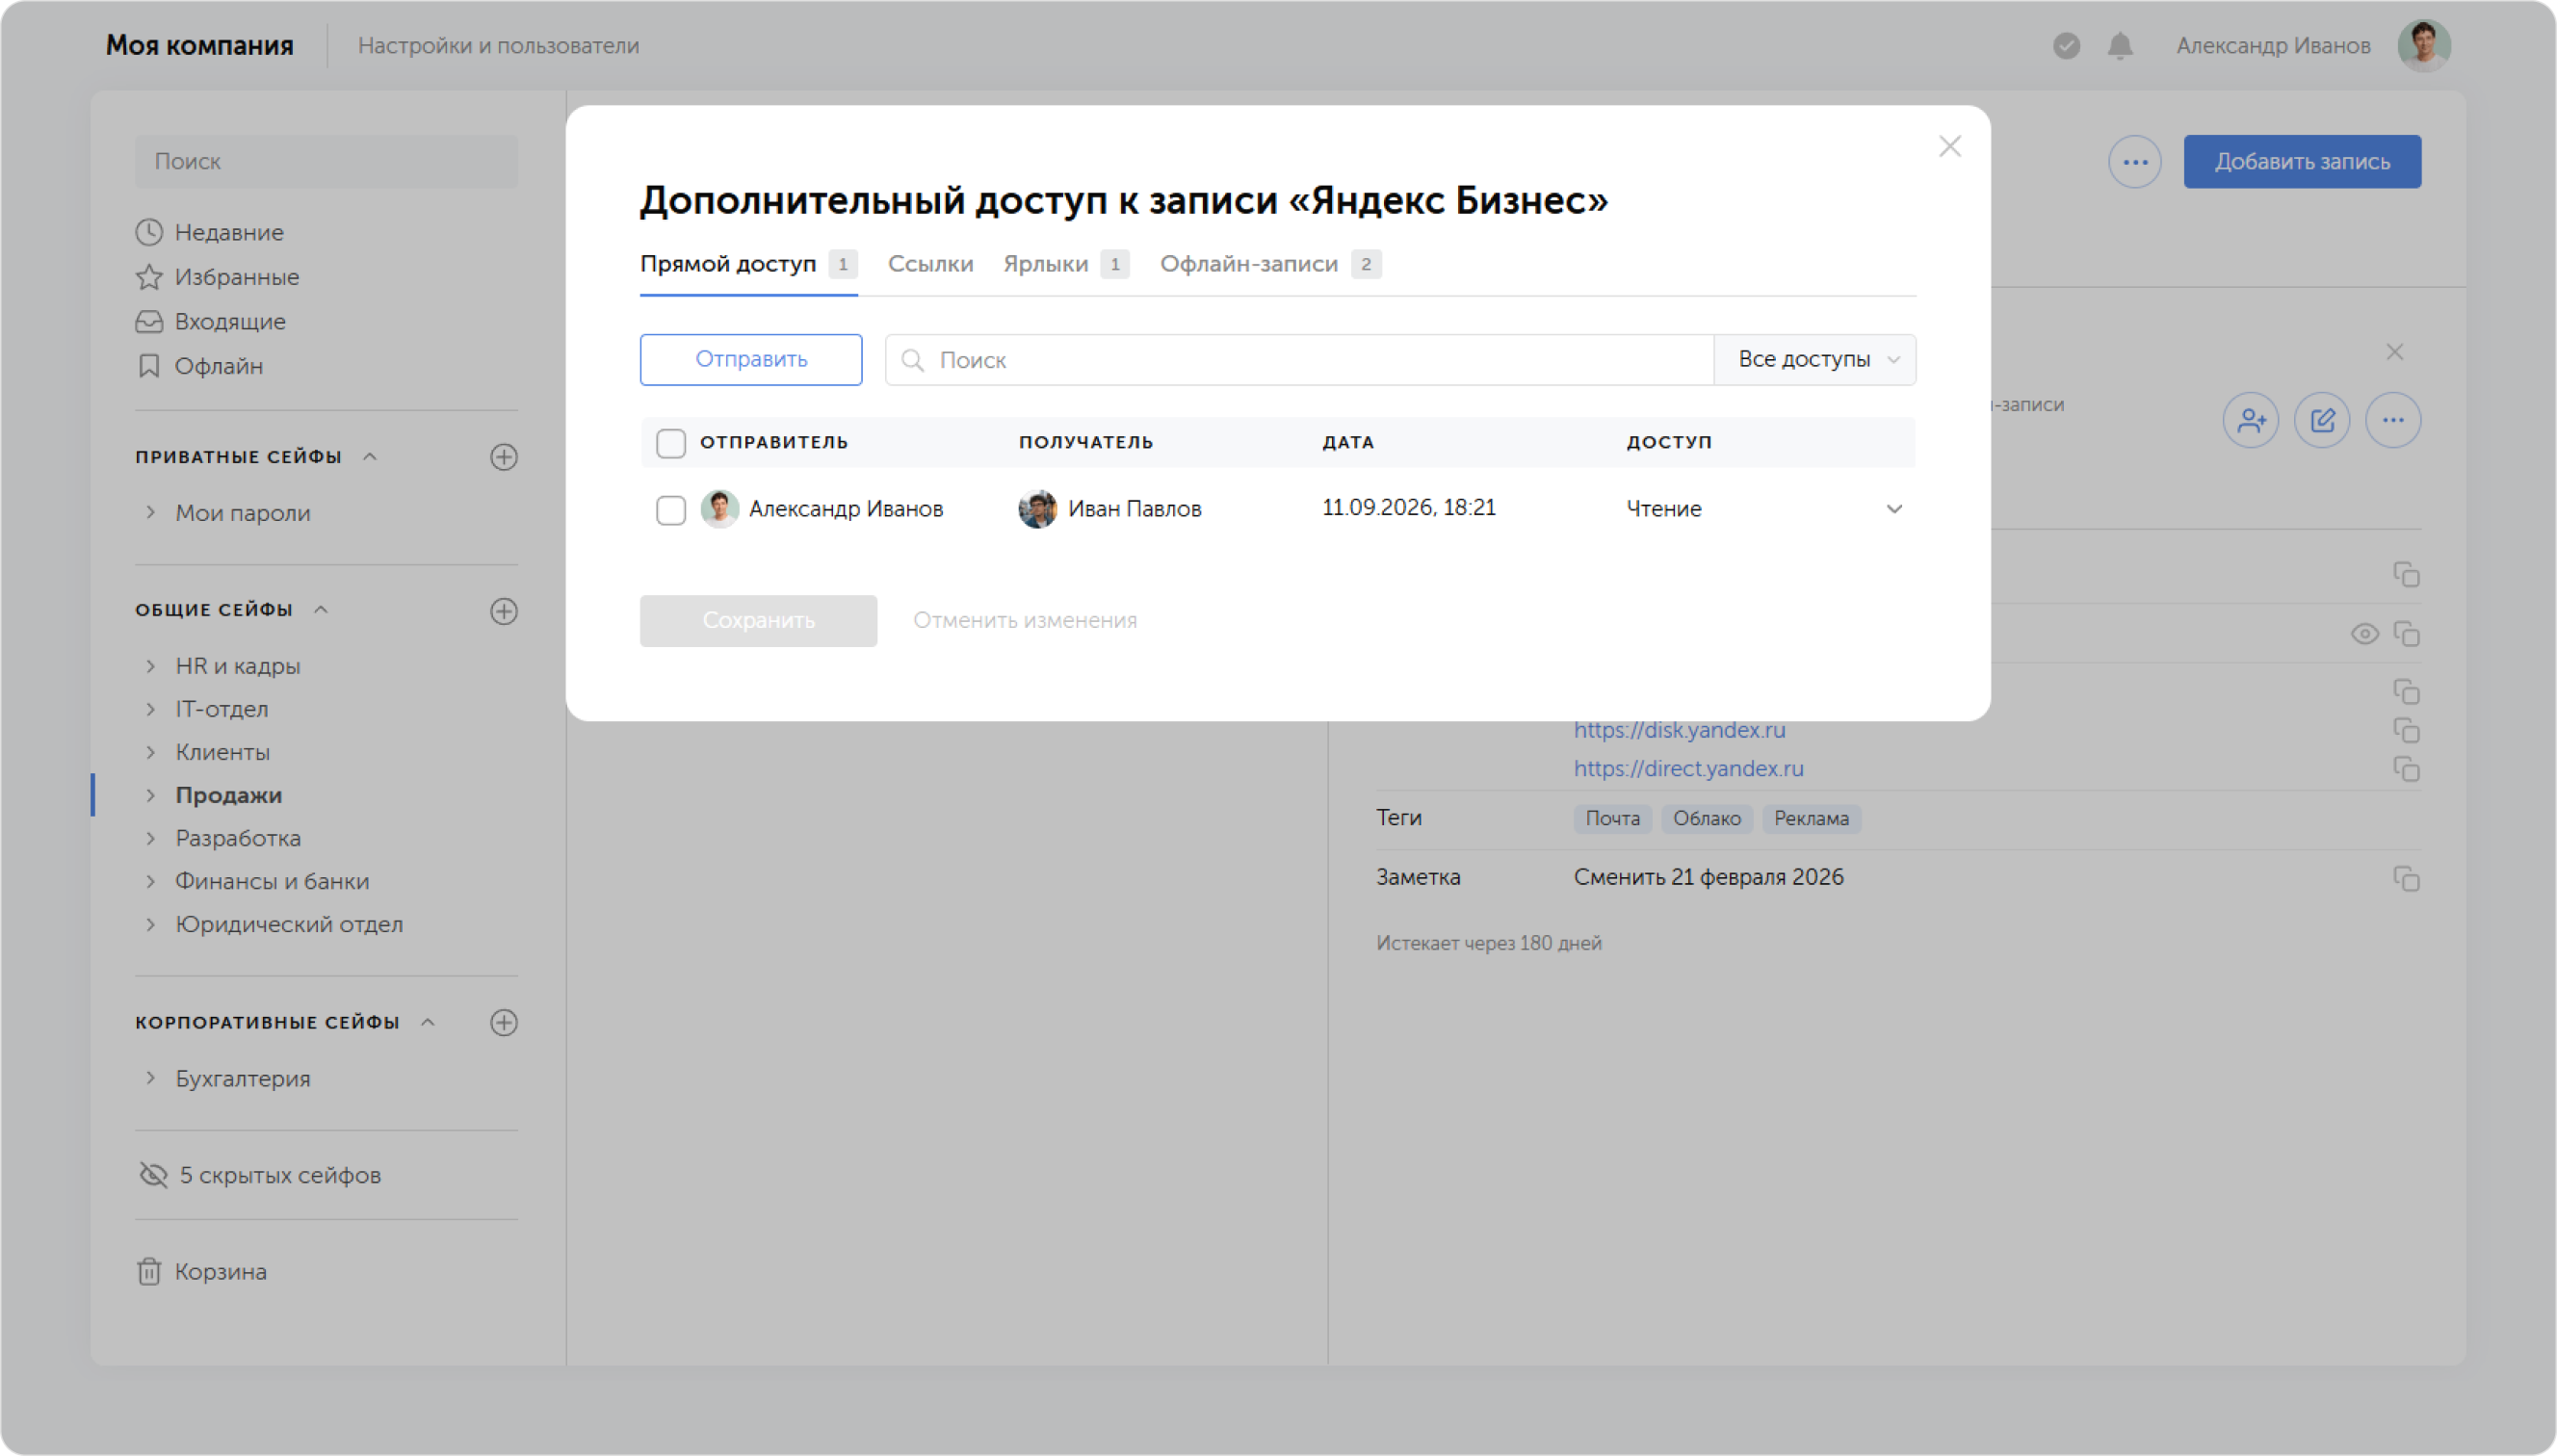Screen dimensions: 2557x1456
Task: Close the Дополнительный доступ dialog
Action: point(1950,147)
